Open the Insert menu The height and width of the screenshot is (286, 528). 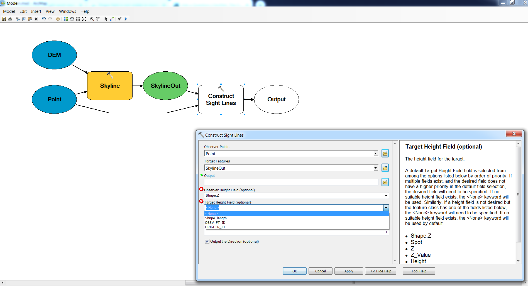pos(36,11)
